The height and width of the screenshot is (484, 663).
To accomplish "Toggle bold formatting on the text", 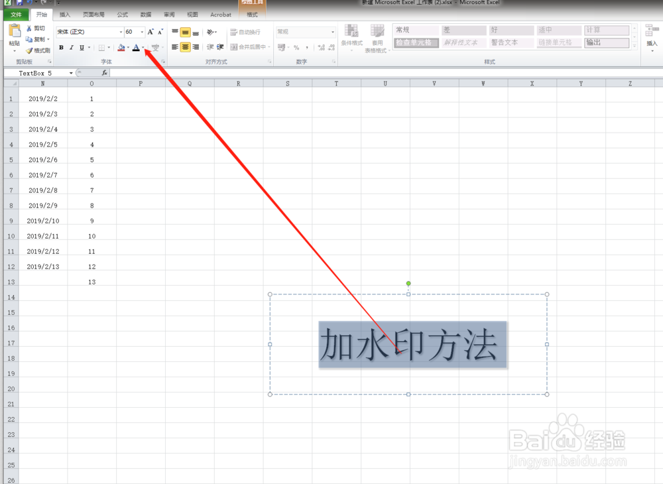I will (x=61, y=48).
